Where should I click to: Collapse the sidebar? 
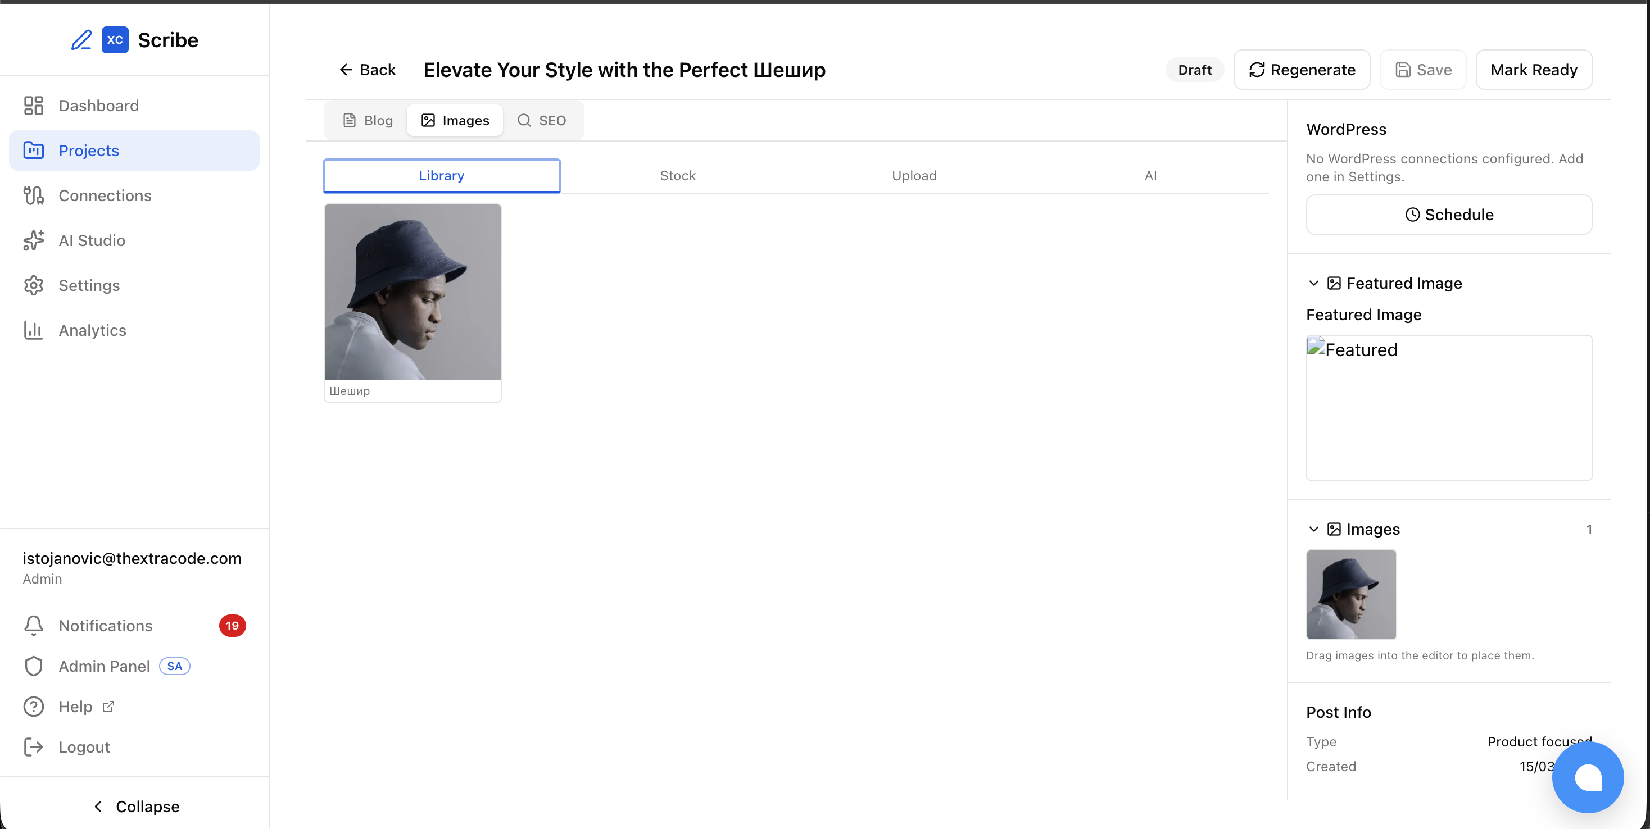(136, 807)
